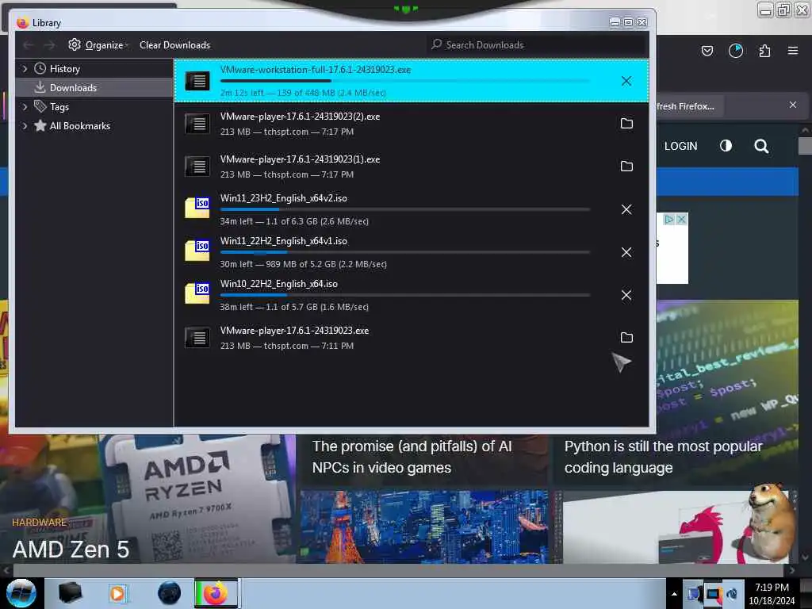The image size is (812, 609).
Task: Select Win10_22H2_English_x64.iso filename text
Action: coord(278,284)
